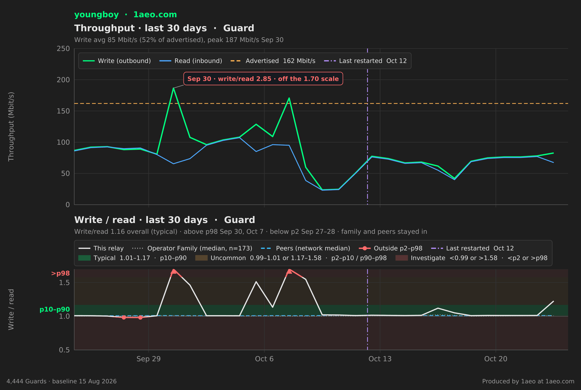Viewport: 581px width, 390px height.
Task: Click the 'Write / read' vertical axis label
Action: coord(11,309)
